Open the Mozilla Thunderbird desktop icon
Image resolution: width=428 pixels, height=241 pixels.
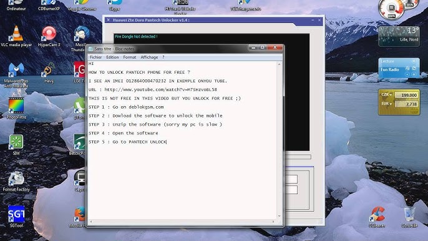(80, 39)
